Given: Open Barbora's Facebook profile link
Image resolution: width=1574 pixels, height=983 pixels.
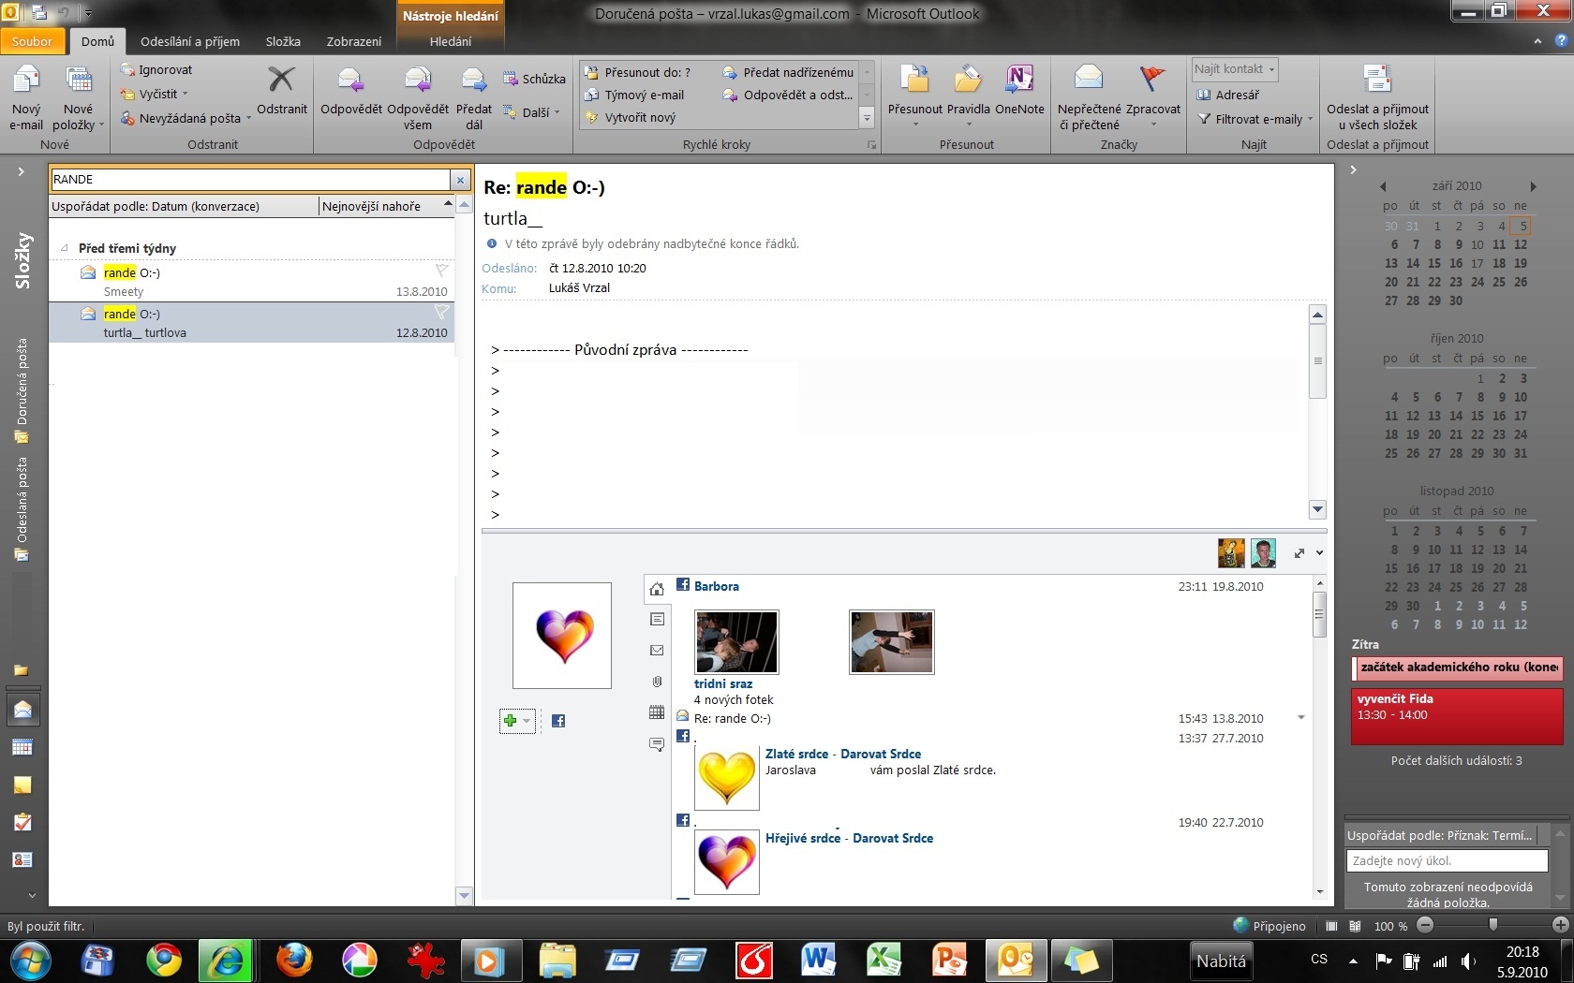Looking at the screenshot, I should click(717, 586).
